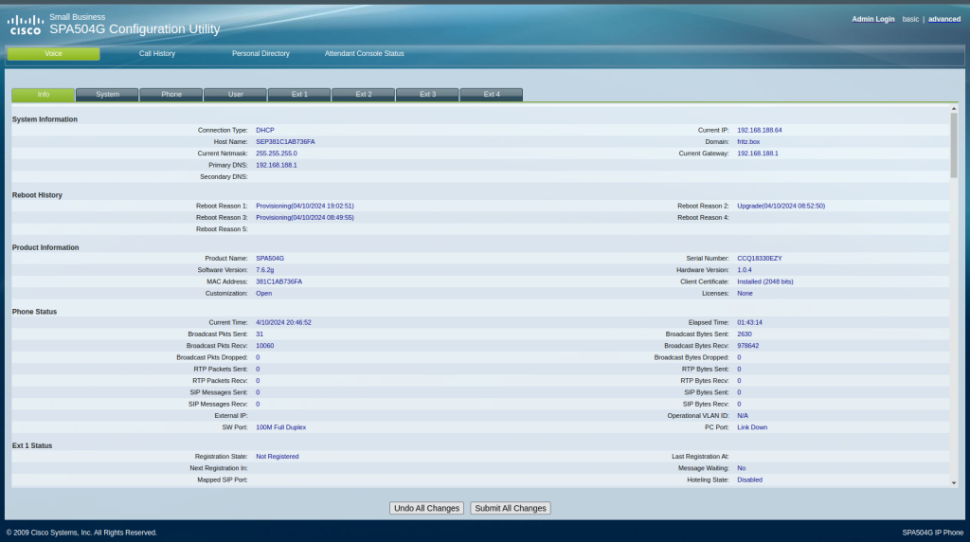Image resolution: width=970 pixels, height=542 pixels.
Task: Click the Current Netmask value 255.255.255.0
Action: coord(276,154)
